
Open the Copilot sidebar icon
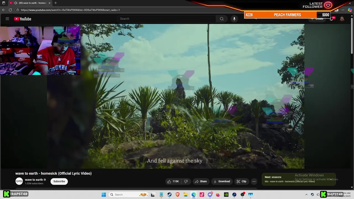click(350, 10)
